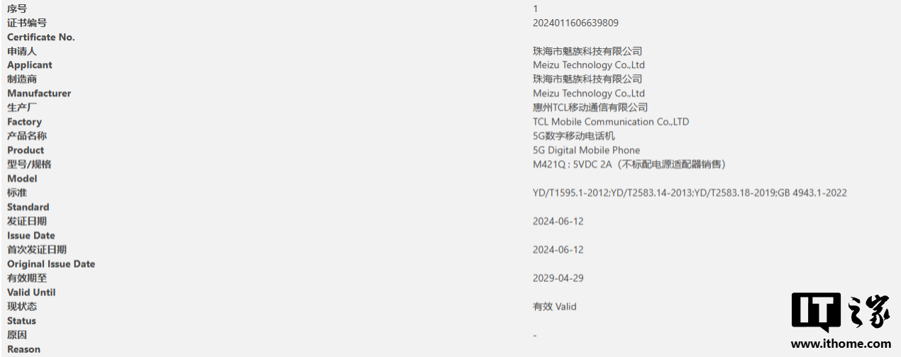Click the status value 有效 Valid
This screenshot has height=357, width=901.
pos(554,307)
